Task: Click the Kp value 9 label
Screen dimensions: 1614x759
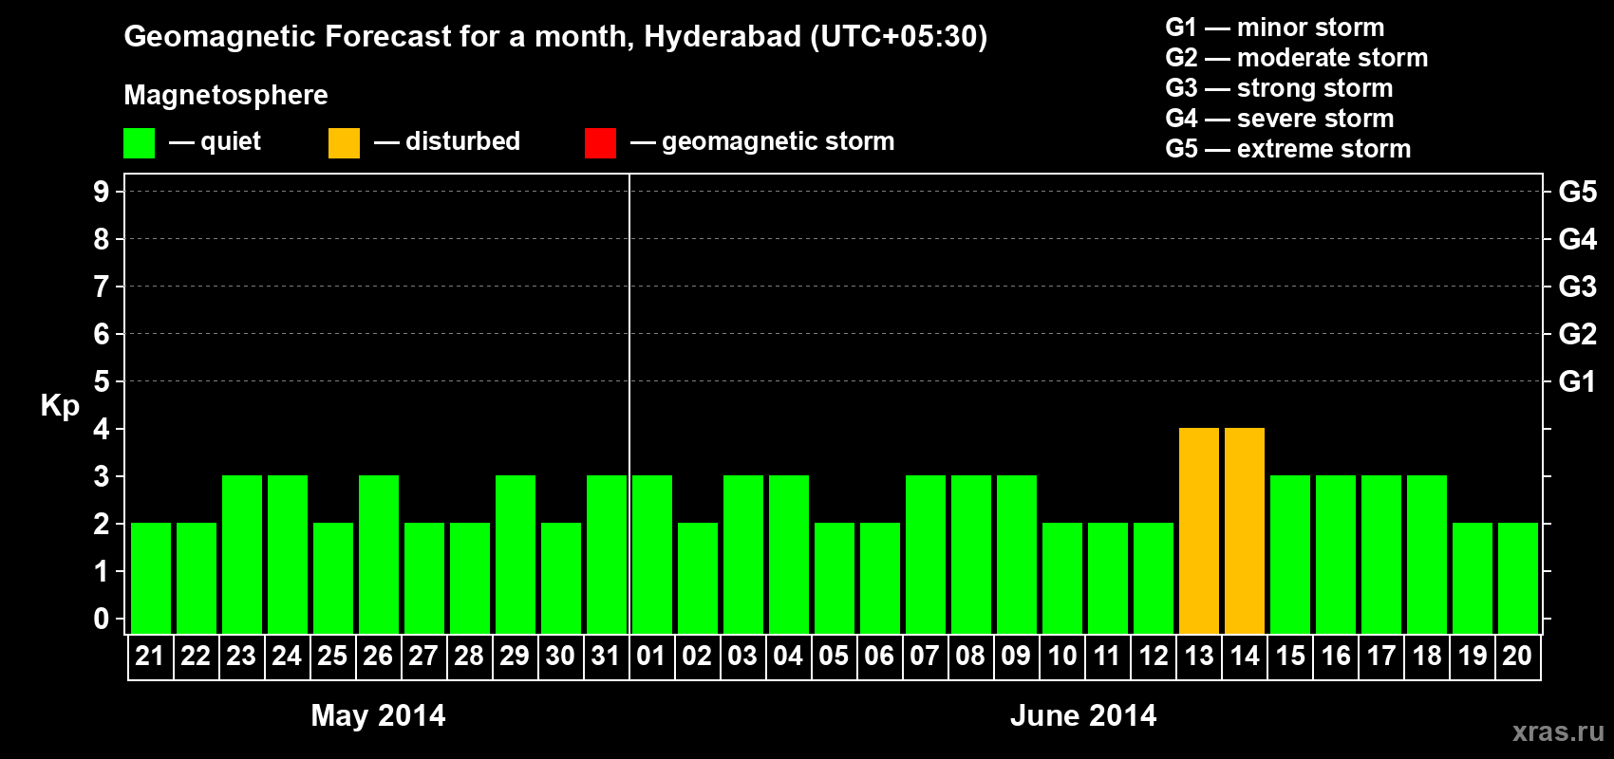Action: (102, 192)
